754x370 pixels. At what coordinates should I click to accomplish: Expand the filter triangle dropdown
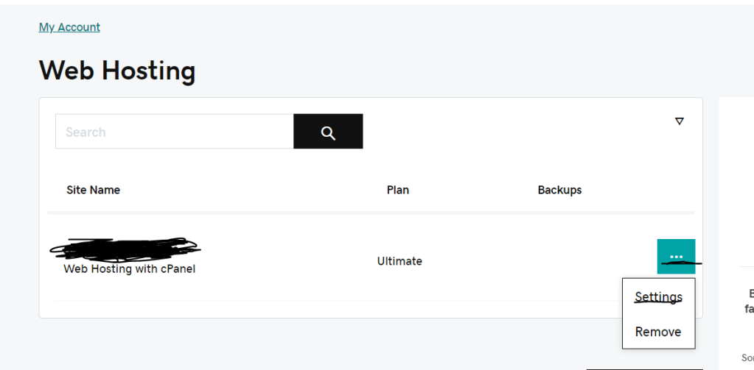(x=680, y=121)
